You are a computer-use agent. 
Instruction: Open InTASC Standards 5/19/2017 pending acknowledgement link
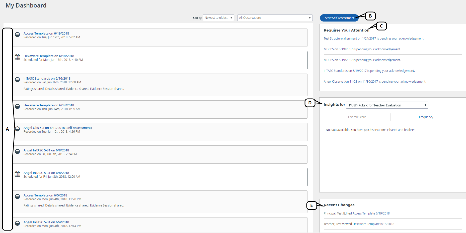369,71
